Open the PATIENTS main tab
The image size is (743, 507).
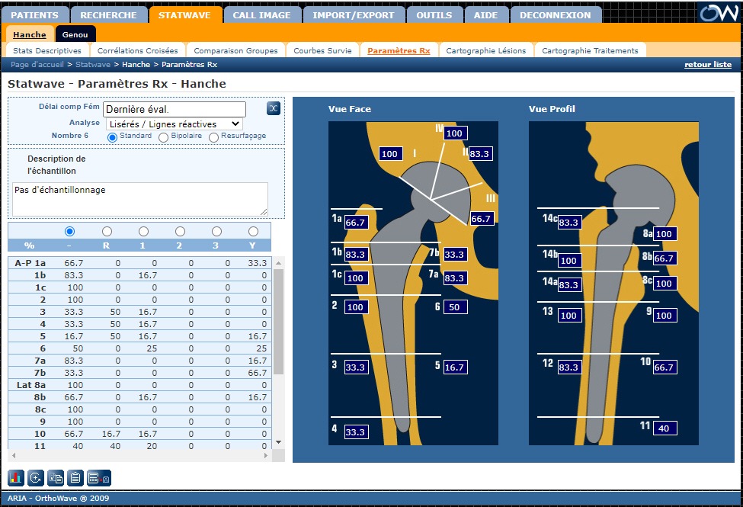(x=35, y=15)
